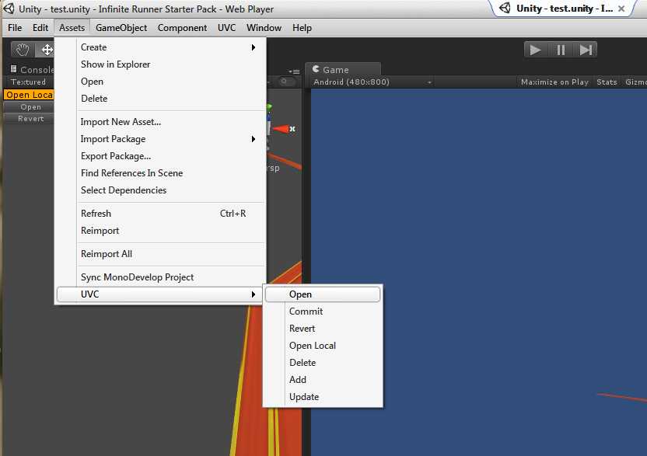Choose Find References In Scene

pos(160,173)
